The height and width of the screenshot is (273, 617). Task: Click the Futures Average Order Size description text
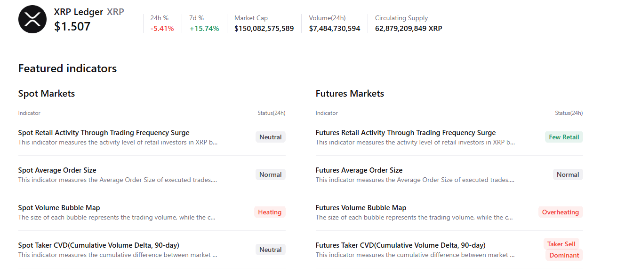(x=415, y=180)
